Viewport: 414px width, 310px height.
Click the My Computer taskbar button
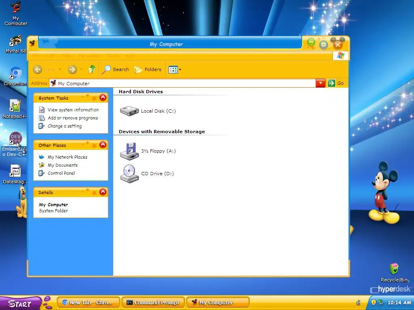tap(218, 303)
